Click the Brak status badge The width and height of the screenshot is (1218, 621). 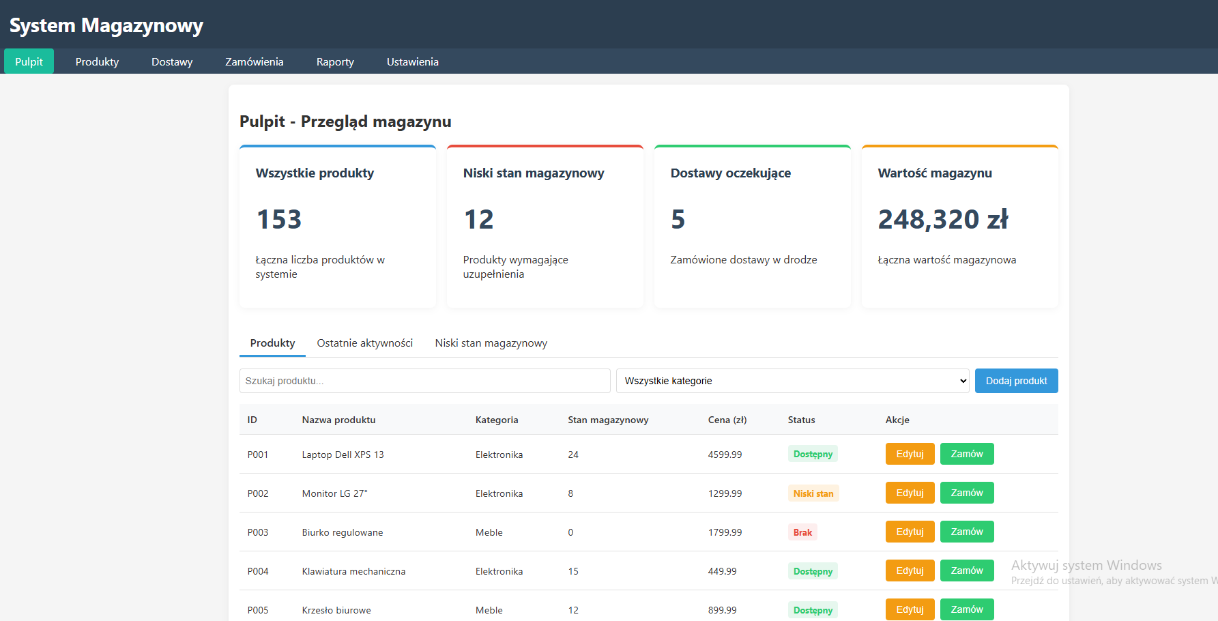point(802,532)
